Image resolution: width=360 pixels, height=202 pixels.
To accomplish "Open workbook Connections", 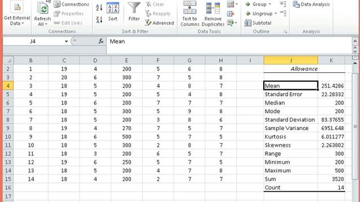I will (71, 4).
